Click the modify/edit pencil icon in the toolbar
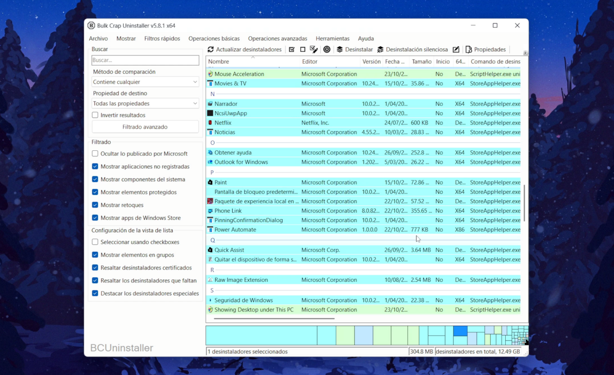The height and width of the screenshot is (375, 614). coord(456,49)
